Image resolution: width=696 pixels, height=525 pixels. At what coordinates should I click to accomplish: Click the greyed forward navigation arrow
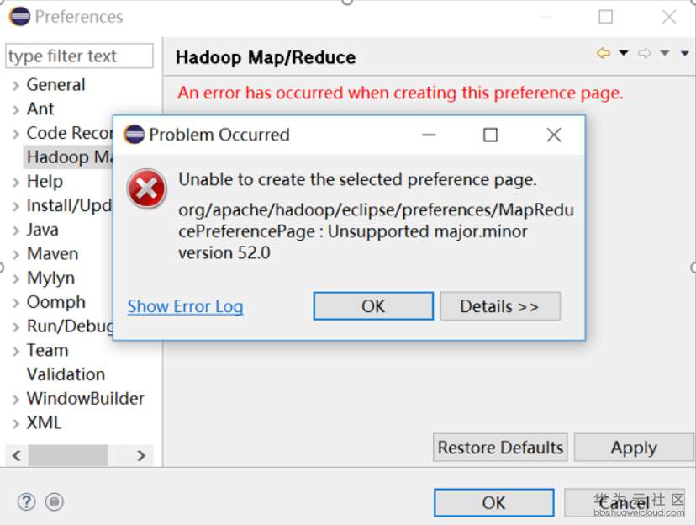click(645, 54)
